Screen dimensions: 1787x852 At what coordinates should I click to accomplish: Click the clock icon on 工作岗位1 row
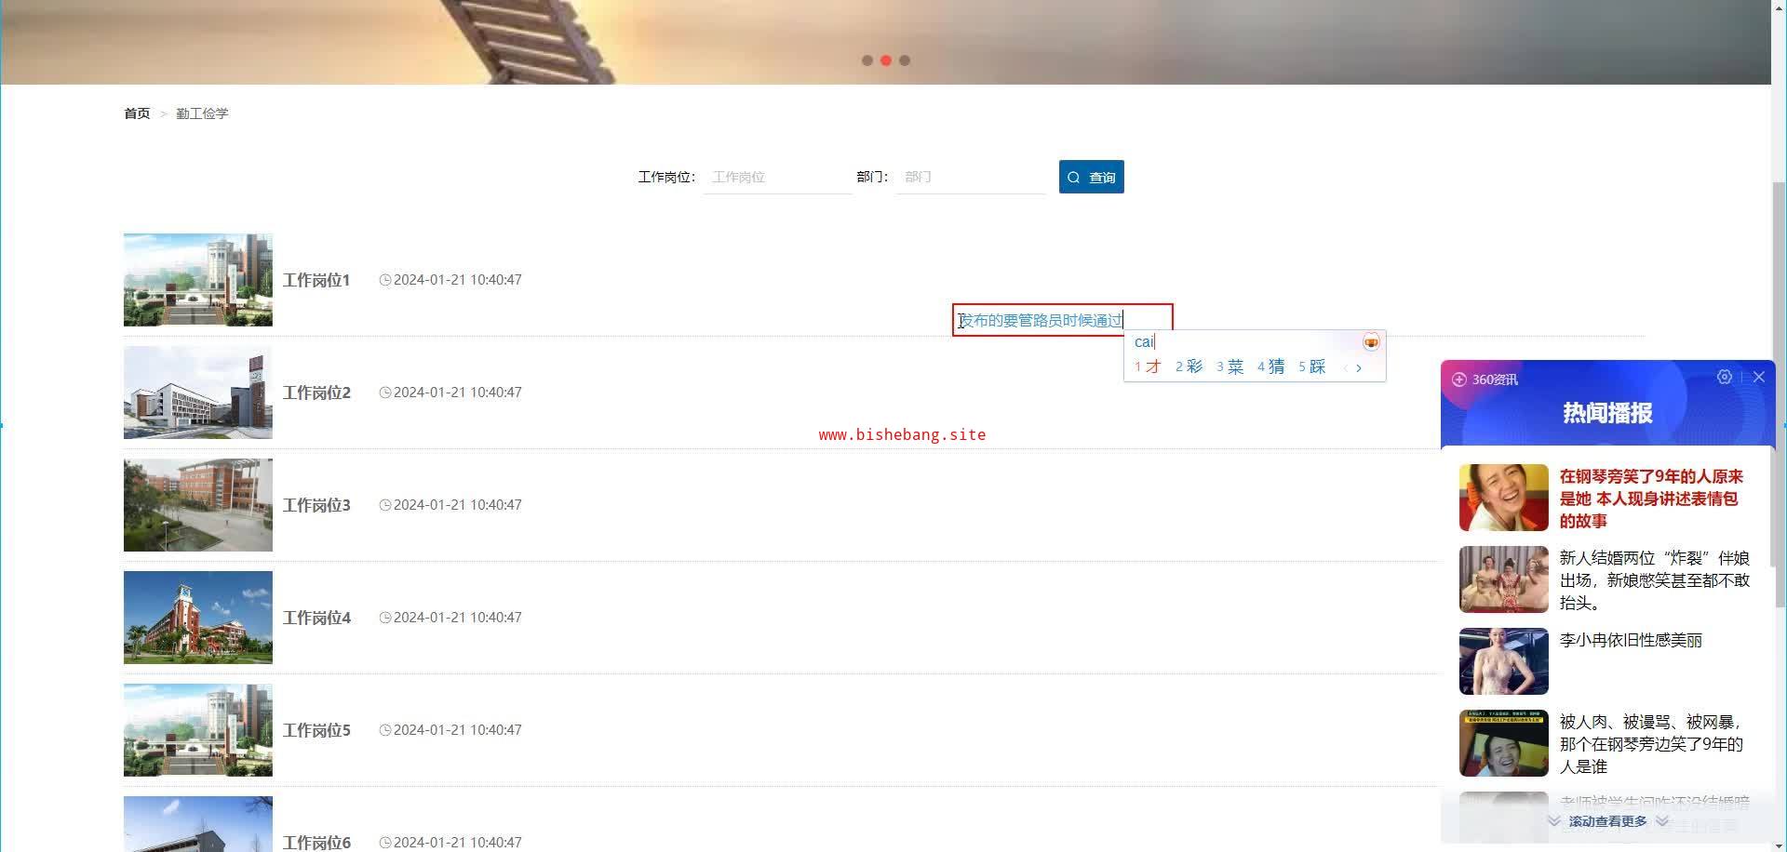tap(385, 280)
